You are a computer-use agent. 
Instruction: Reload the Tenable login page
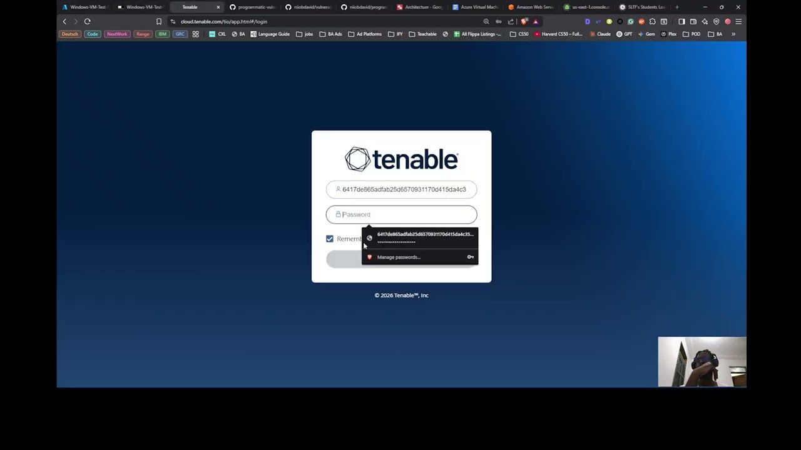click(88, 21)
